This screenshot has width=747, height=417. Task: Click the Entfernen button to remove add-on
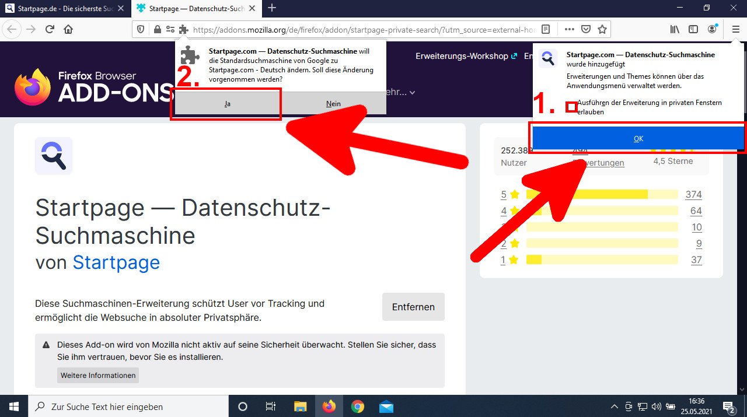[x=413, y=307]
